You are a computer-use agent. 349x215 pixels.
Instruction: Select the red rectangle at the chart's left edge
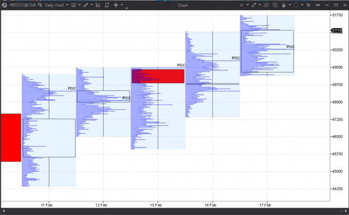(11, 138)
